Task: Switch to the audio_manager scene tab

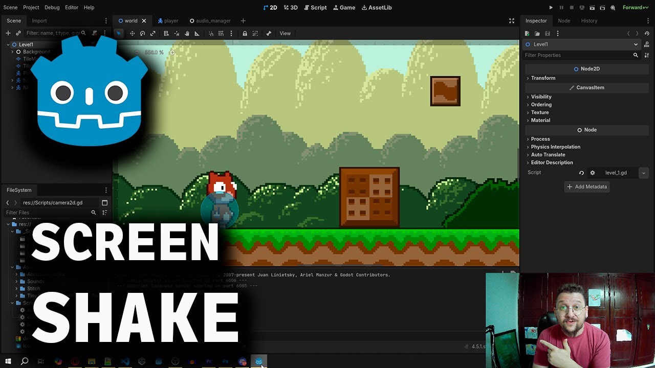Action: pyautogui.click(x=210, y=21)
